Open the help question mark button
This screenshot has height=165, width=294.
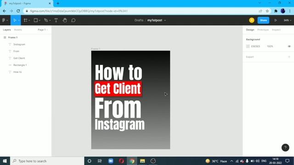[285, 148]
